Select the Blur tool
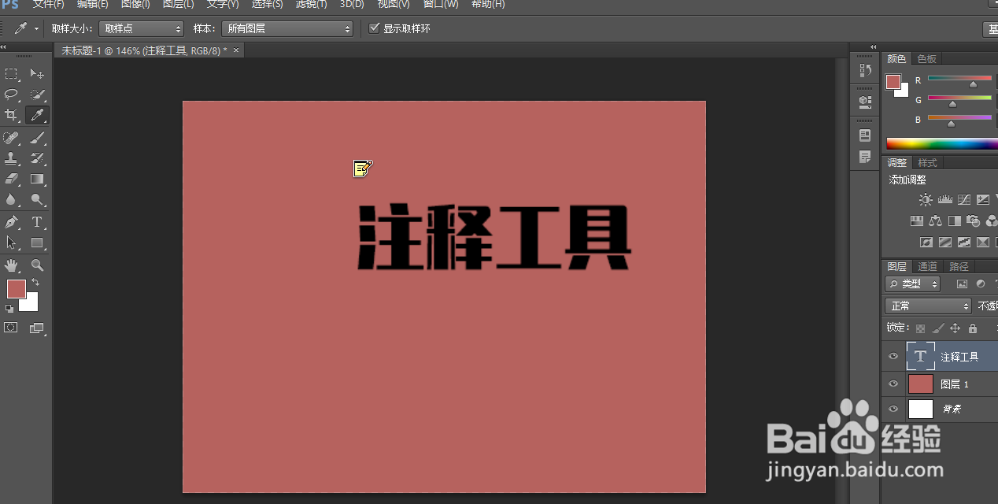Viewport: 998px width, 504px height. 11,200
